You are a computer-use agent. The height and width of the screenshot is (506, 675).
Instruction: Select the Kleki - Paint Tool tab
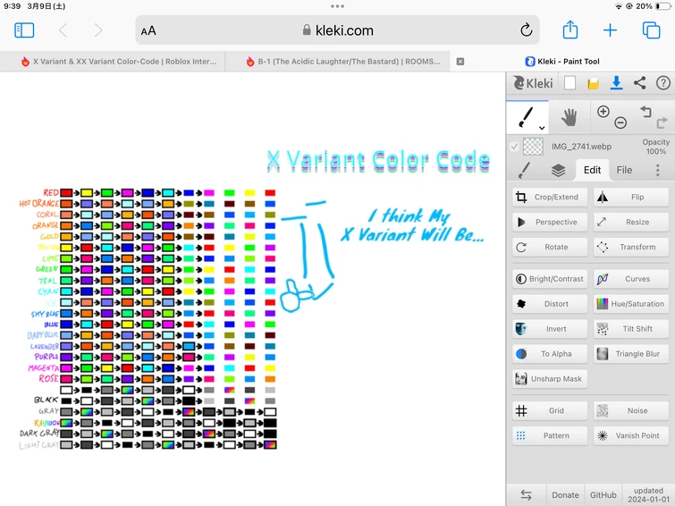click(562, 62)
